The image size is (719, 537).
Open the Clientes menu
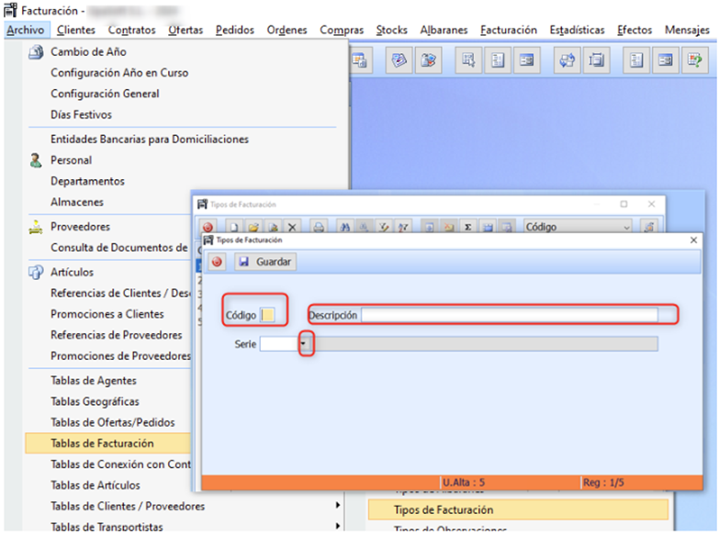[75, 30]
